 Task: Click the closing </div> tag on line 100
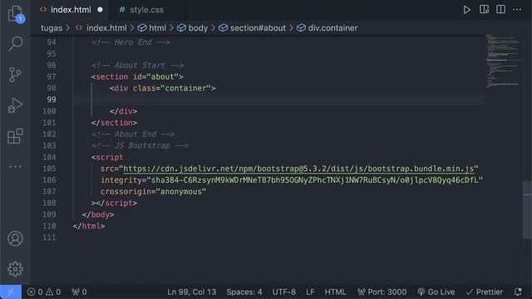tap(123, 111)
